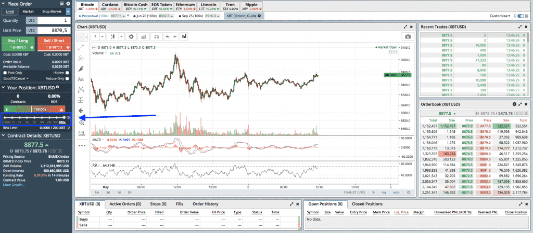The width and height of the screenshot is (533, 233).
Task: Open chart properties gear icon
Action: point(131,36)
